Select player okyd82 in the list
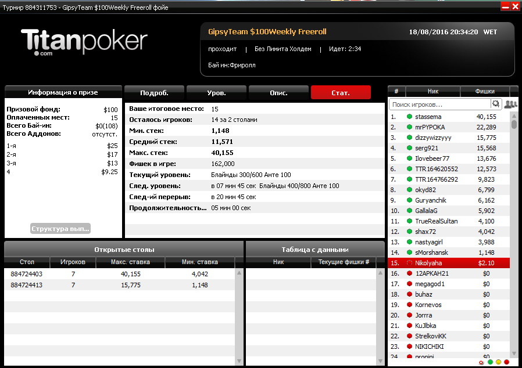The width and height of the screenshot is (522, 368). 449,190
